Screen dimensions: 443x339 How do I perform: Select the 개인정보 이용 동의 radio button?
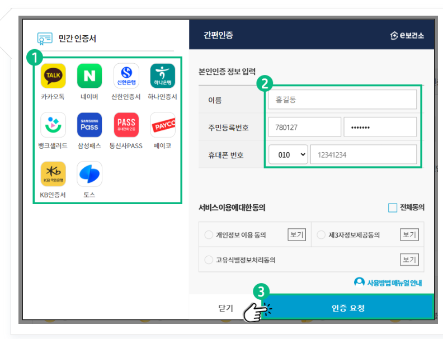point(209,235)
